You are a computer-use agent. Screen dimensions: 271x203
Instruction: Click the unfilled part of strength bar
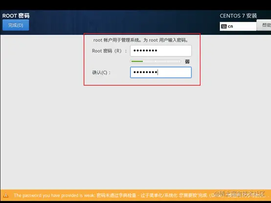click(162, 61)
